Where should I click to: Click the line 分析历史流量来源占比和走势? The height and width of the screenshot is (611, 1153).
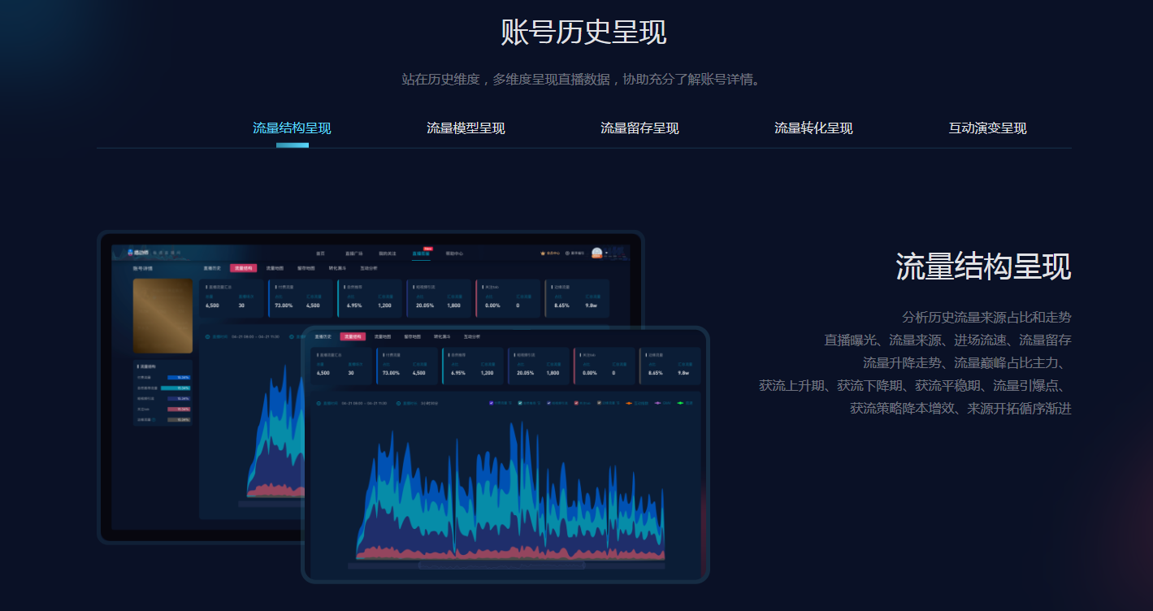point(986,317)
